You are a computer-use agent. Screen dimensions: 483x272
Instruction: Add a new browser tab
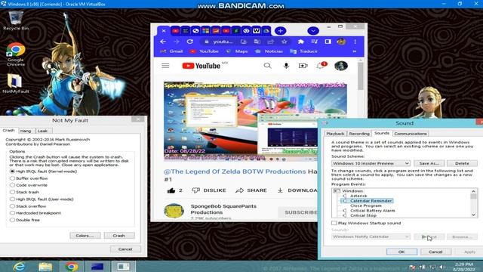[280, 31]
